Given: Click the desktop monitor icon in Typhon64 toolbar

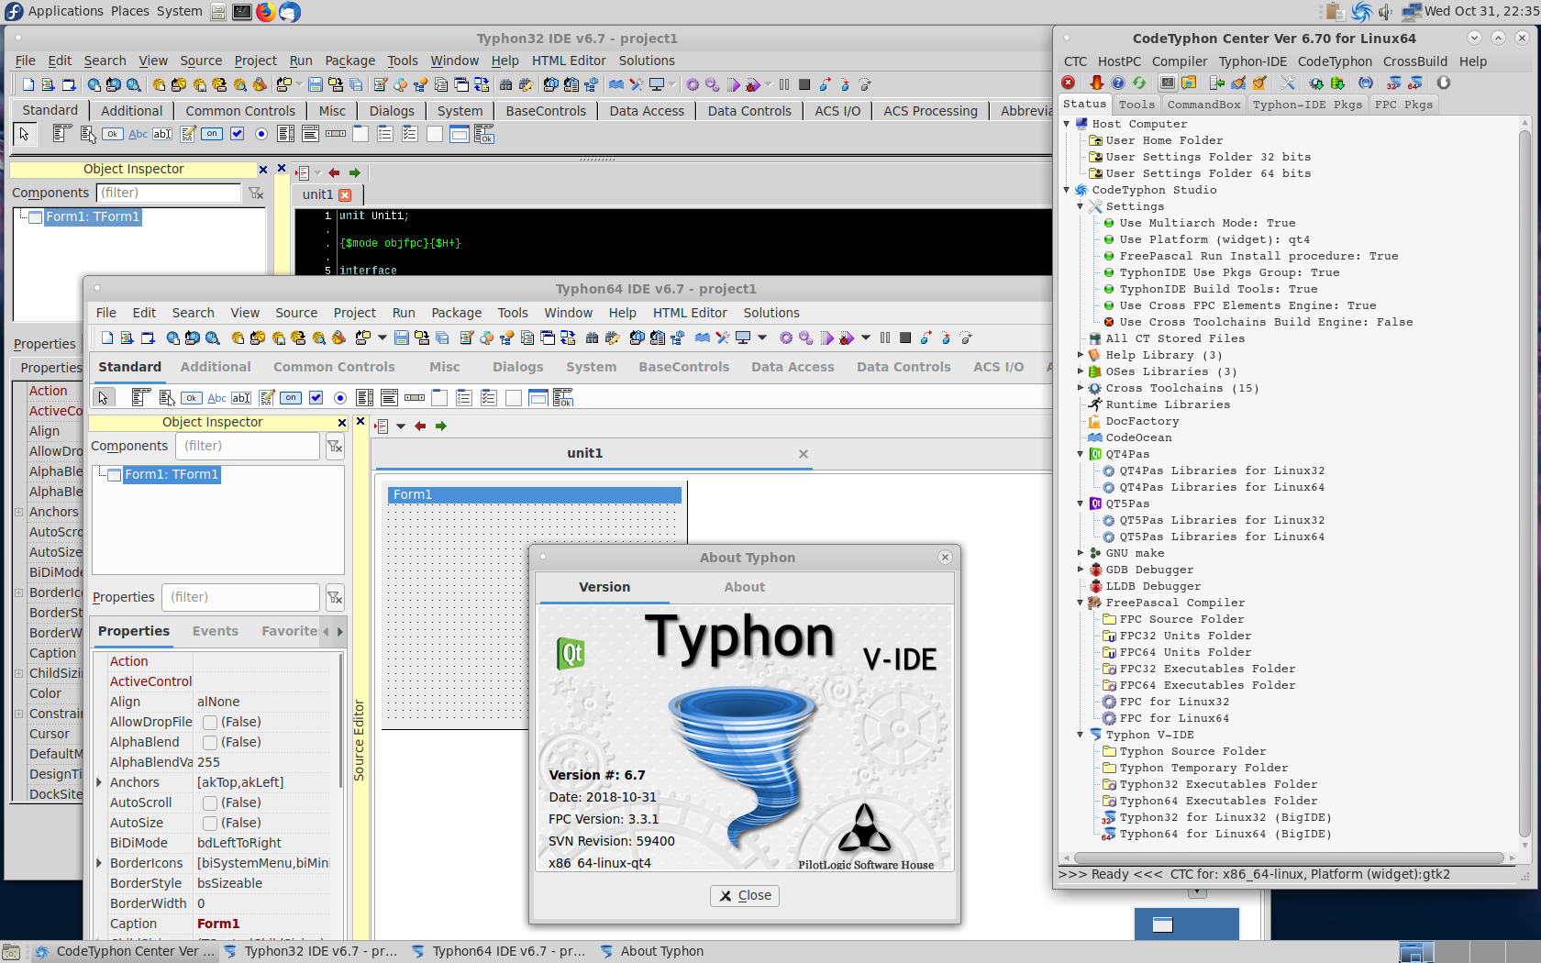Looking at the screenshot, I should coord(744,338).
